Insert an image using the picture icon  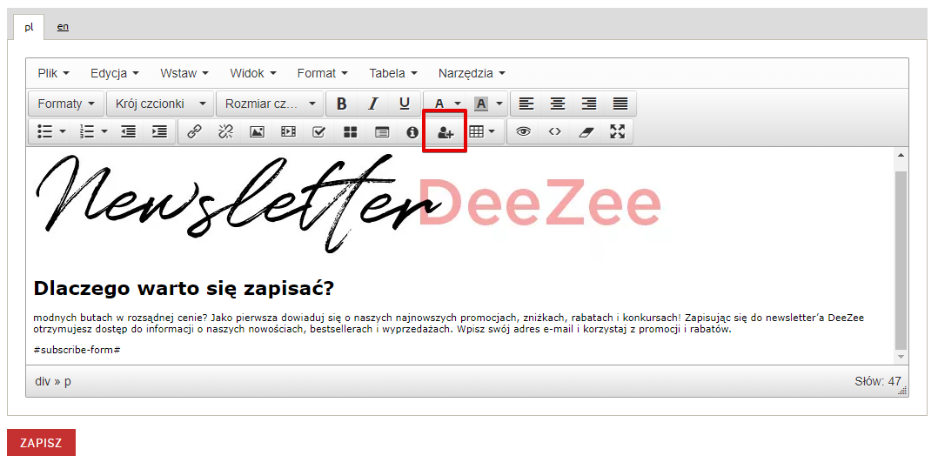pyautogui.click(x=257, y=131)
